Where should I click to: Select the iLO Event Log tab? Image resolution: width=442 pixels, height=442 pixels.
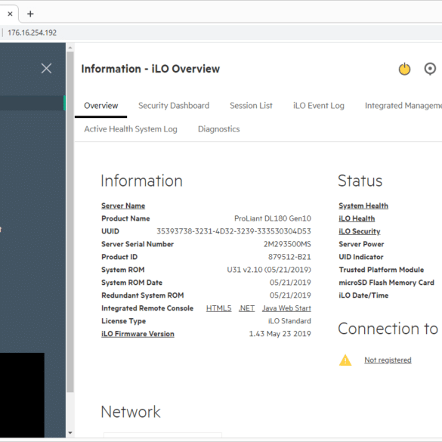click(319, 106)
